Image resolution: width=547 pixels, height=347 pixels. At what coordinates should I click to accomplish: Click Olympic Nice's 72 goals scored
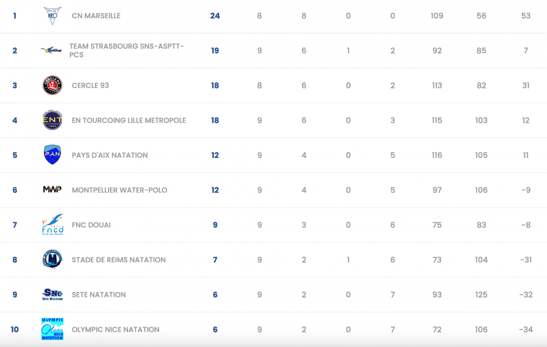pyautogui.click(x=437, y=330)
